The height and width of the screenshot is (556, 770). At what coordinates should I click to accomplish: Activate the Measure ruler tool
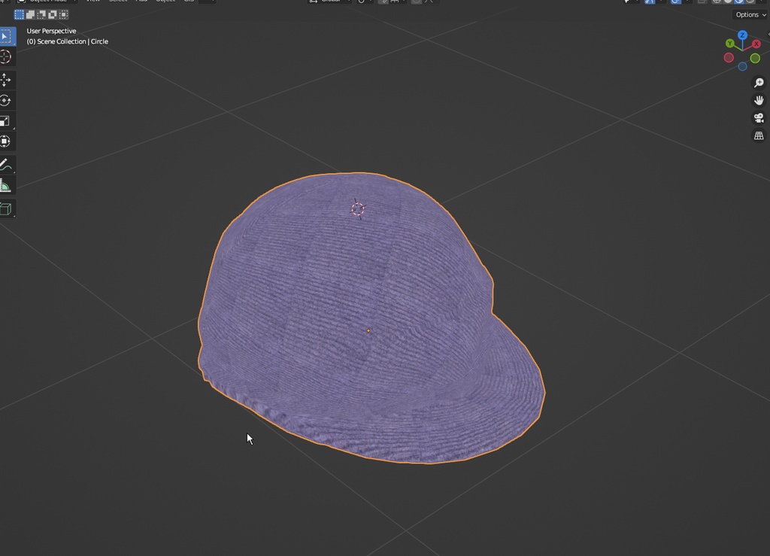[6, 186]
